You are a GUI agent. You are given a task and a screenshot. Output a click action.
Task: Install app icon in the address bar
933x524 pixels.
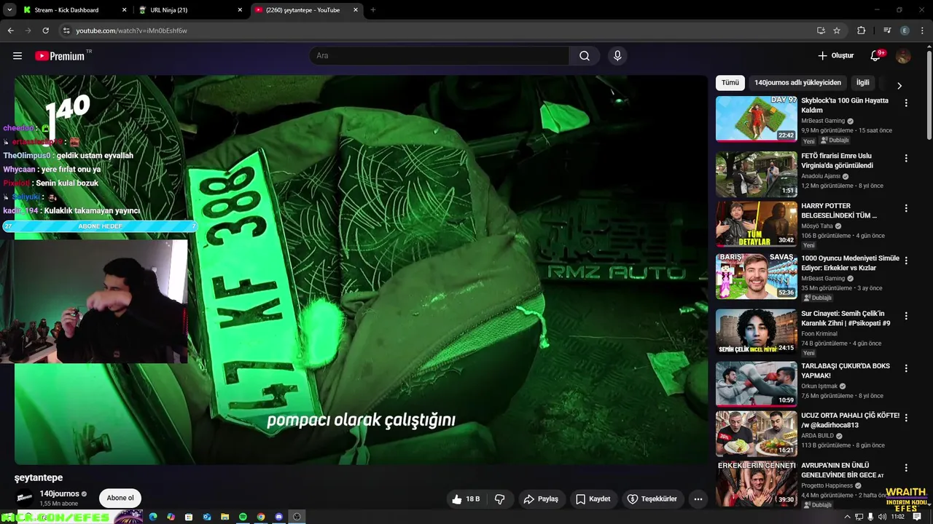coord(821,31)
